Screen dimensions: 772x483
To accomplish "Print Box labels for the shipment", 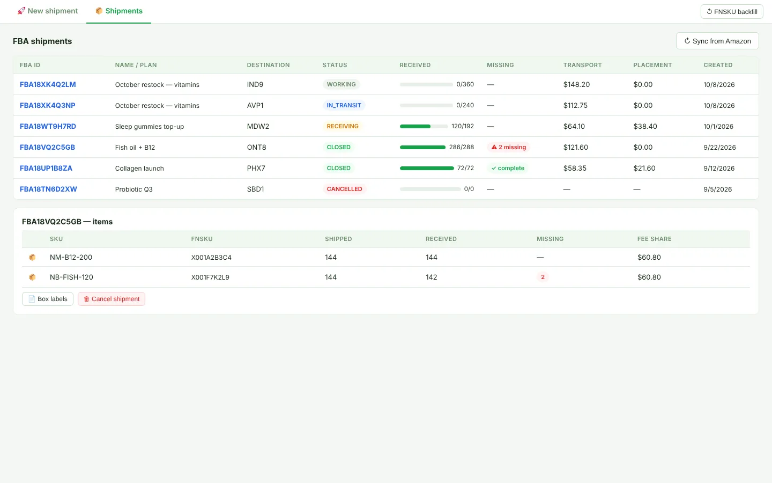I will pyautogui.click(x=48, y=299).
